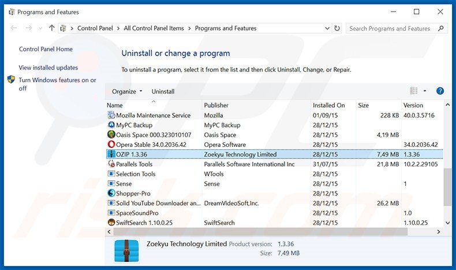Sort by the Name column header
This screenshot has width=456, height=270.
coord(154,105)
